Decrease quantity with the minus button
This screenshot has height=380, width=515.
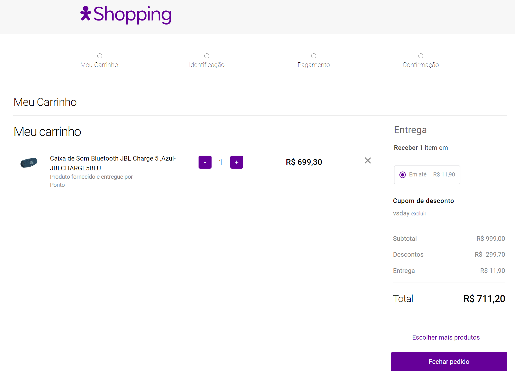click(205, 162)
